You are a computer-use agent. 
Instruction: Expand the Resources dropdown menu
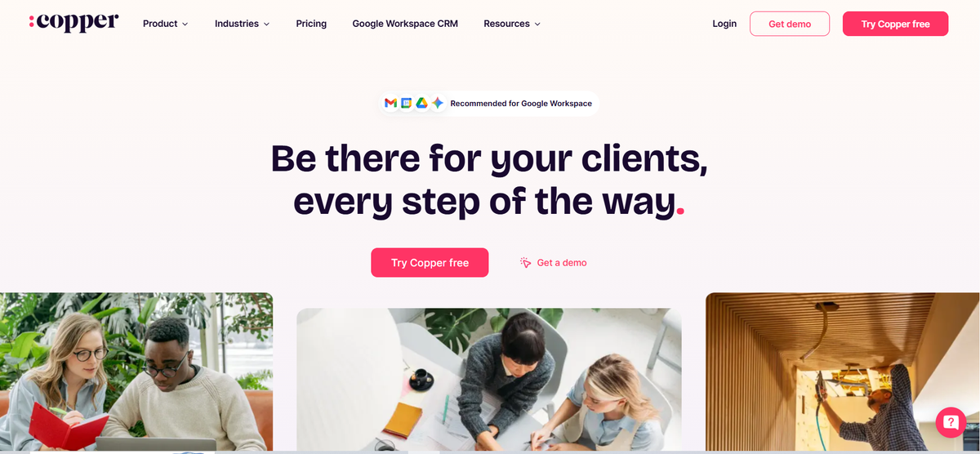512,24
